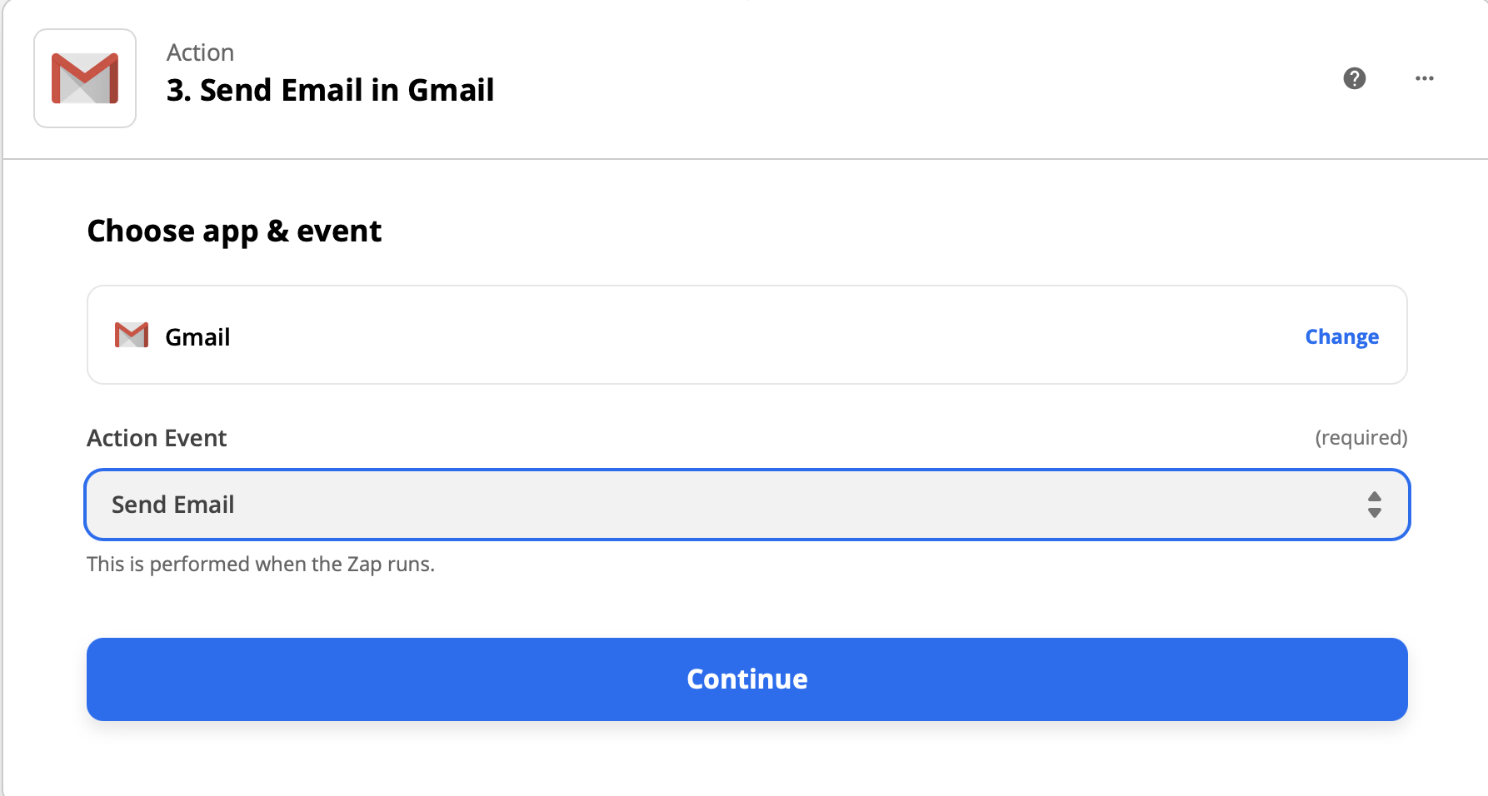The width and height of the screenshot is (1488, 796).
Task: Open the help question mark icon
Action: coord(1355,78)
